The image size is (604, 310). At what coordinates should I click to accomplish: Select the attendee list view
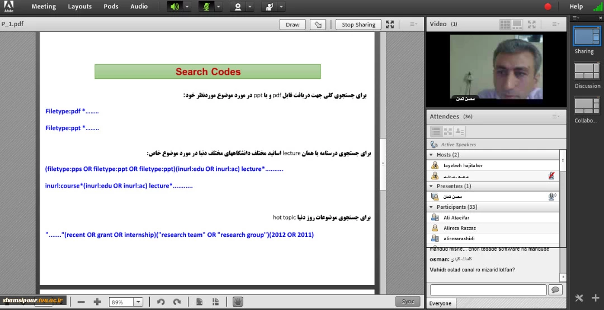[x=436, y=131]
